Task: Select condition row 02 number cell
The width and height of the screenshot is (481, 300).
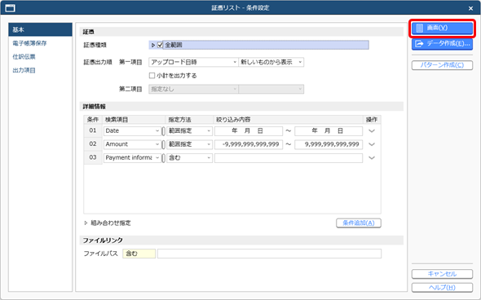Action: click(x=93, y=144)
